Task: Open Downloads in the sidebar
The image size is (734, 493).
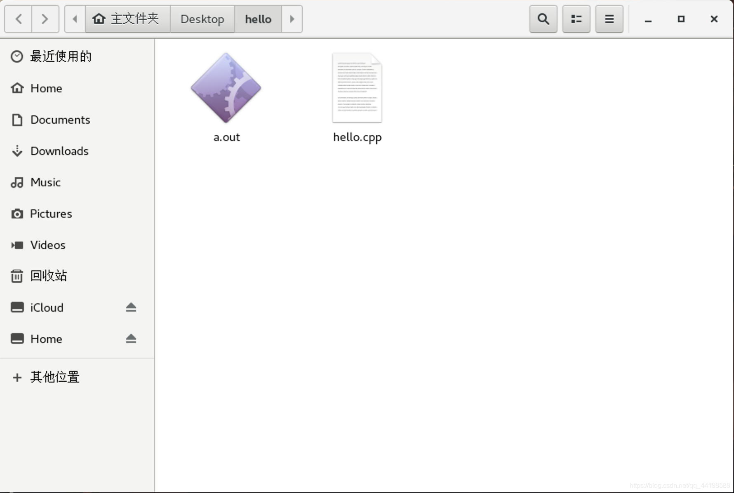Action: coord(77,151)
